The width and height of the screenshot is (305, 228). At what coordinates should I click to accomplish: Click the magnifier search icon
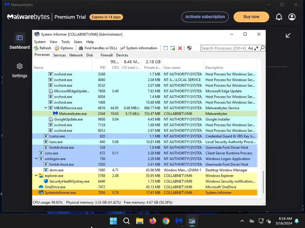(262, 48)
